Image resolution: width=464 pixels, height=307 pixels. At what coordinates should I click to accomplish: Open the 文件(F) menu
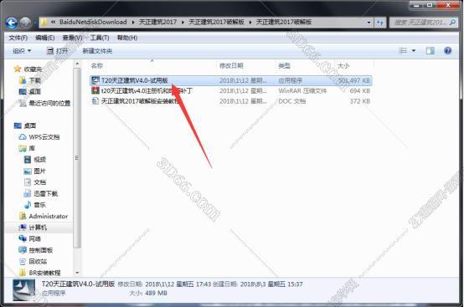coord(18,38)
